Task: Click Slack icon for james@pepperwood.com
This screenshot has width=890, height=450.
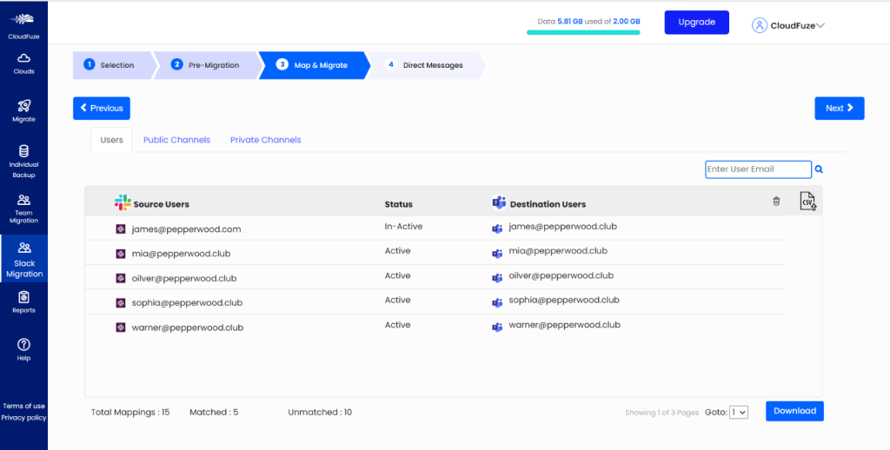Action: click(120, 229)
